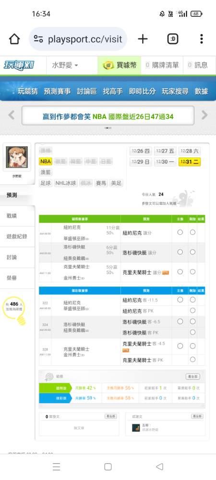Click the blue 運彩盤 record label
The width and height of the screenshot is (216, 480).
tap(55, 398)
